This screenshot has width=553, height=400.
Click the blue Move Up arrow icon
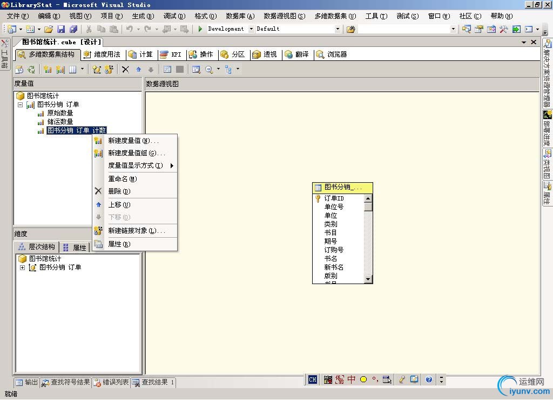[139, 70]
